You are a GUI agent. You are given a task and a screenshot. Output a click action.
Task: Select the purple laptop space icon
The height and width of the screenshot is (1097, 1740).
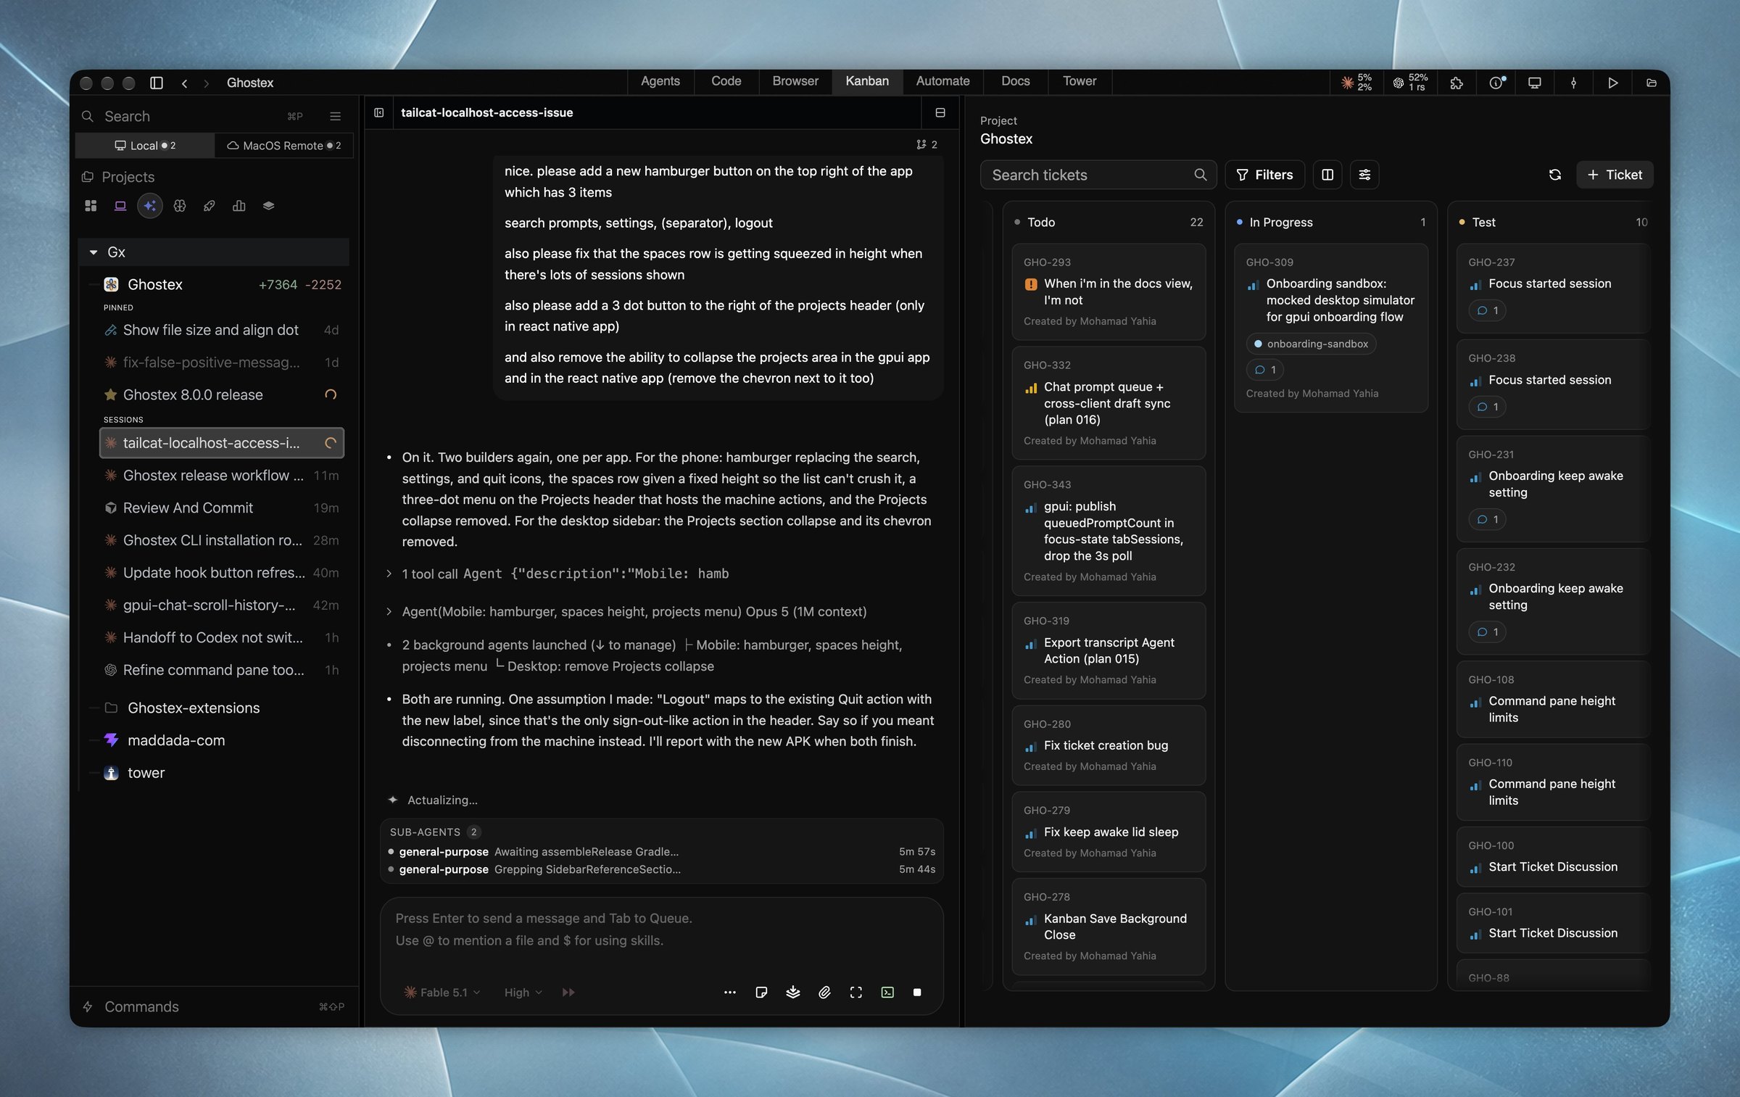(120, 206)
